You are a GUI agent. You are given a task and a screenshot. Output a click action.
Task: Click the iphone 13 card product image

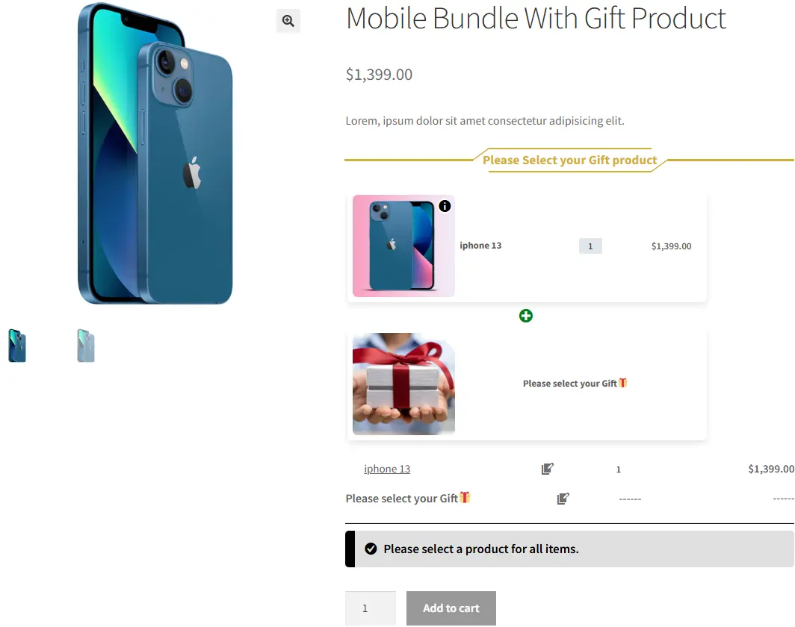click(x=403, y=246)
